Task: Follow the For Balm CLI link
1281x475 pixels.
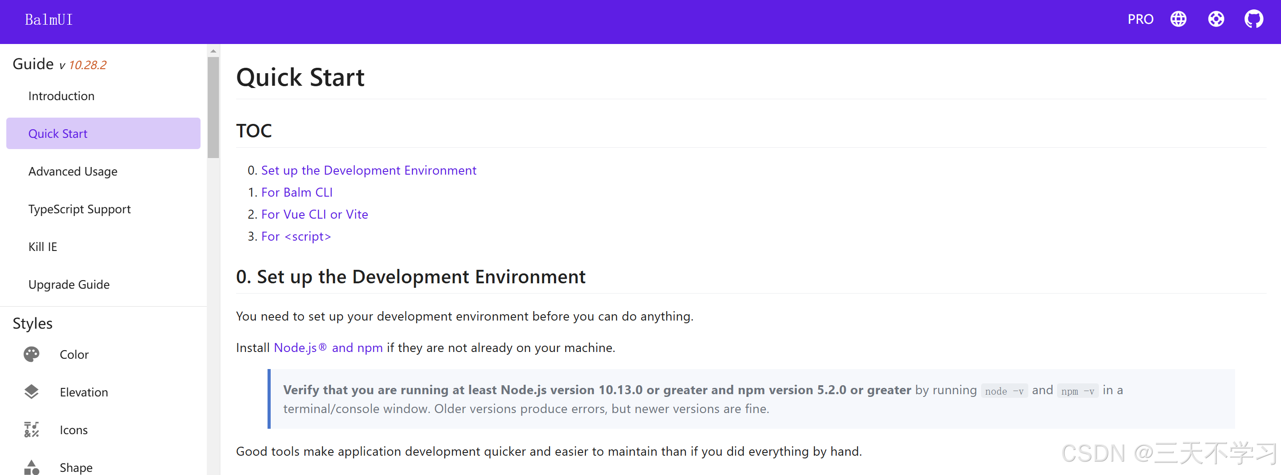Action: pyautogui.click(x=297, y=193)
